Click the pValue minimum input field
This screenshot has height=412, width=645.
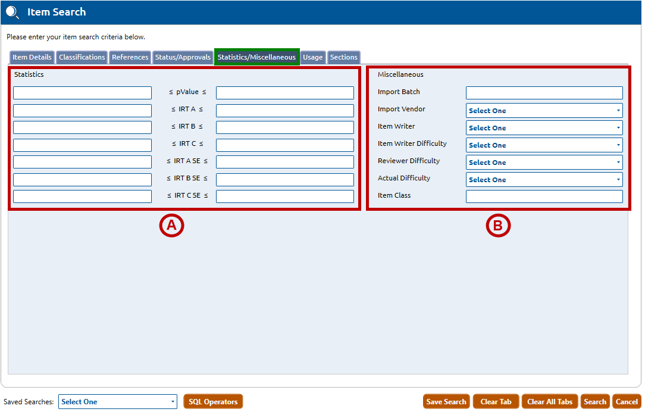(82, 93)
